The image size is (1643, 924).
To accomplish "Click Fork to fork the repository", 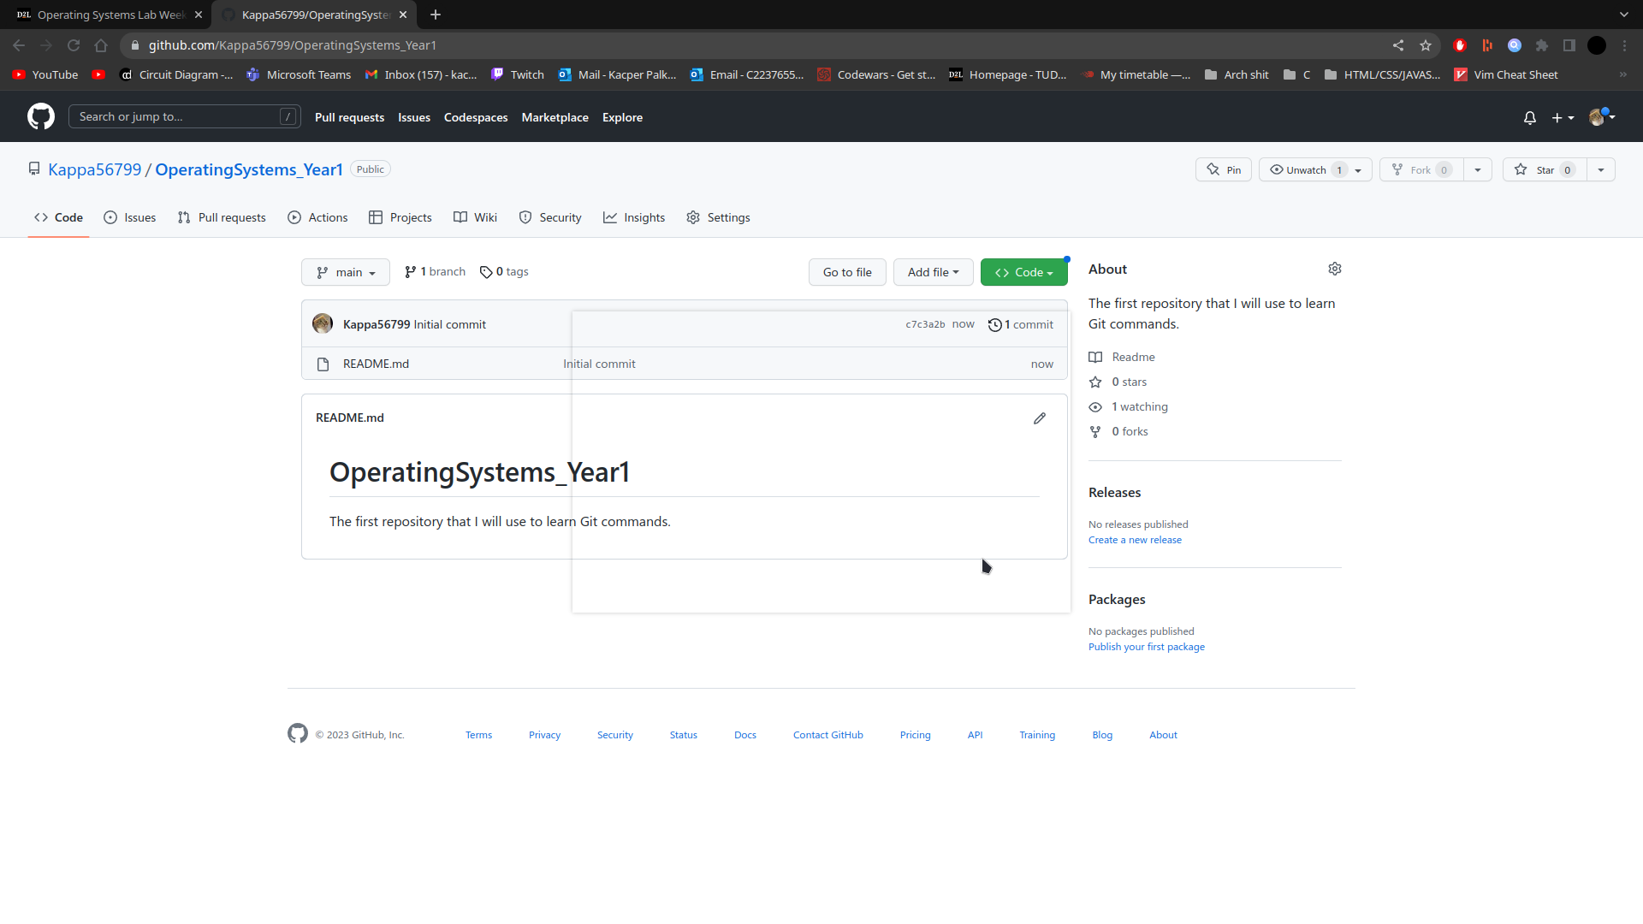I will pos(1421,169).
